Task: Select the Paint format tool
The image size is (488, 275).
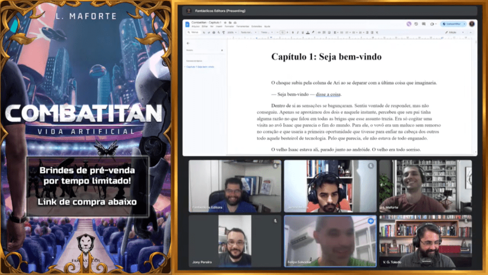Action: 223,33
